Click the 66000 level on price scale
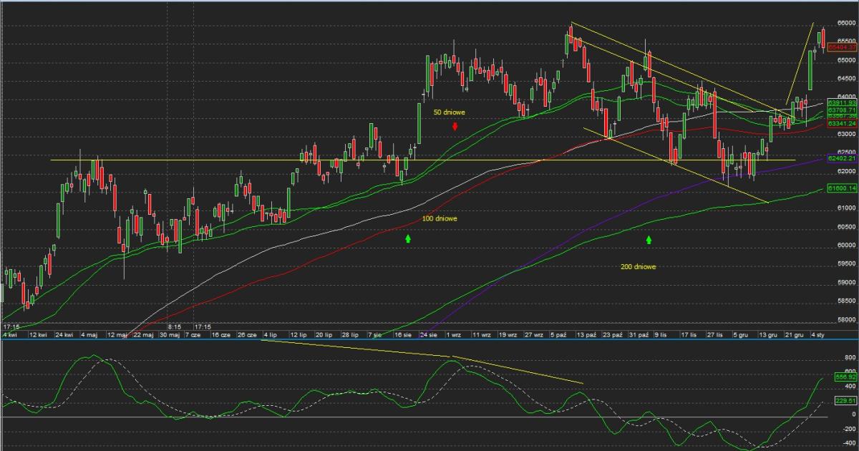 tap(847, 23)
